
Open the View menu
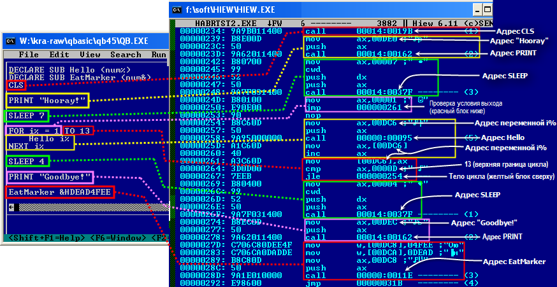[90, 55]
